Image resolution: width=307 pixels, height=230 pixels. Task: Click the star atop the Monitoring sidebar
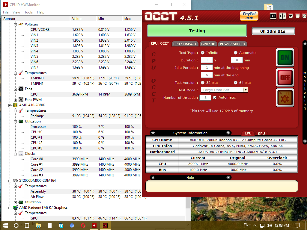pyautogui.click(x=305, y=43)
